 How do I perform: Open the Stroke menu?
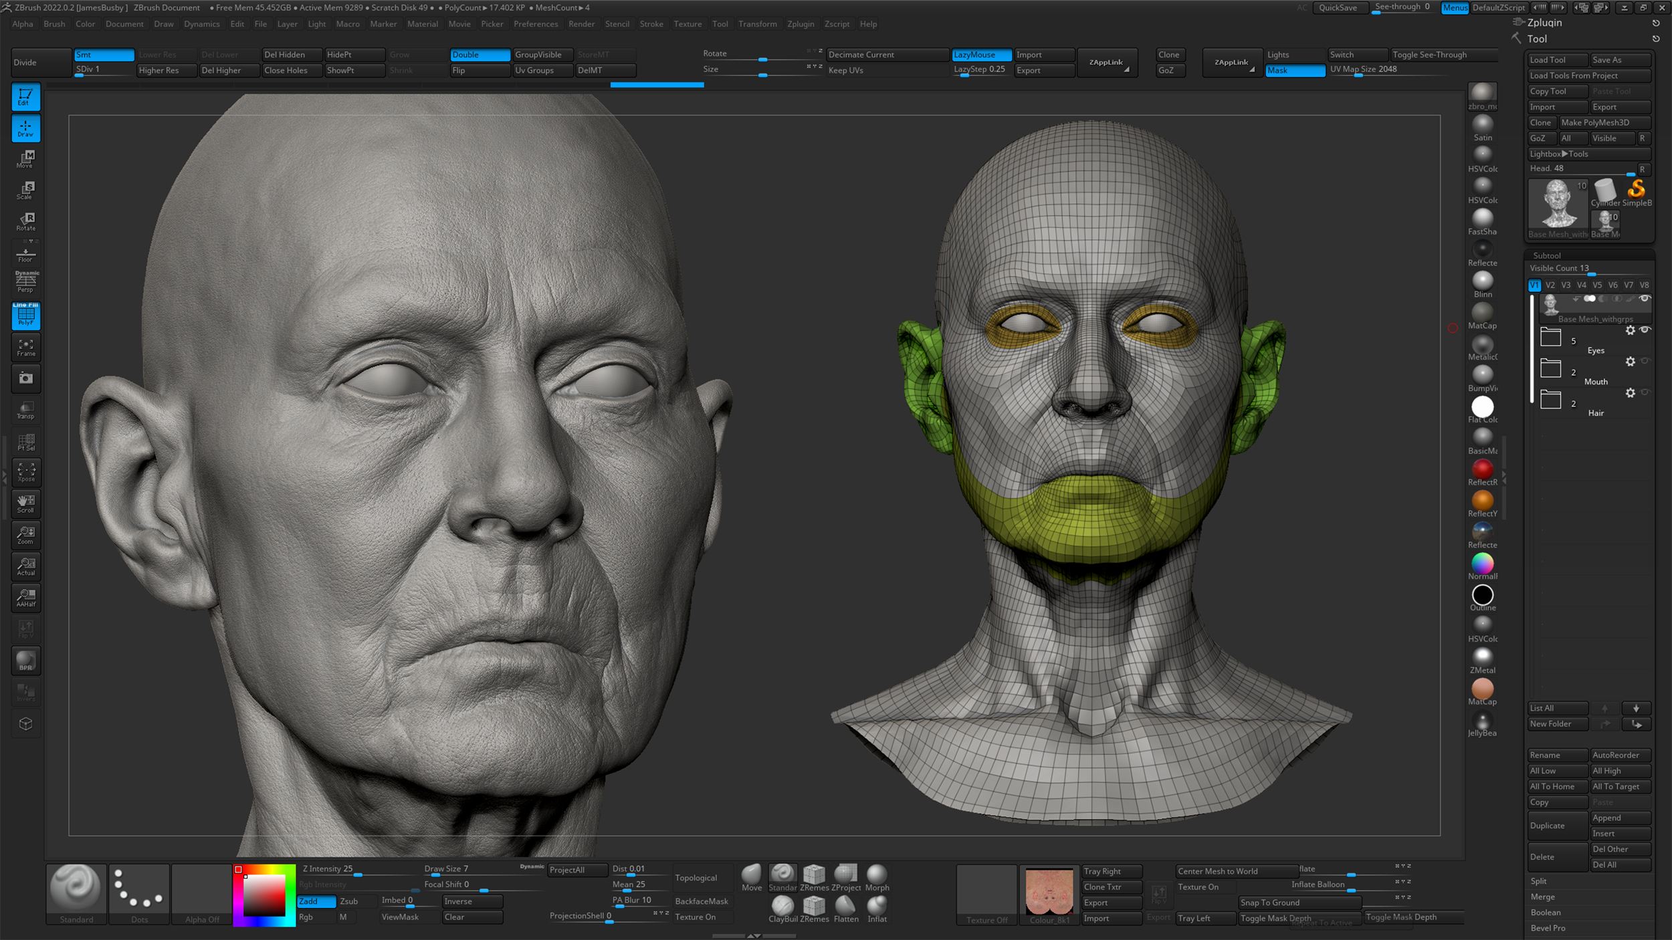pyautogui.click(x=651, y=24)
